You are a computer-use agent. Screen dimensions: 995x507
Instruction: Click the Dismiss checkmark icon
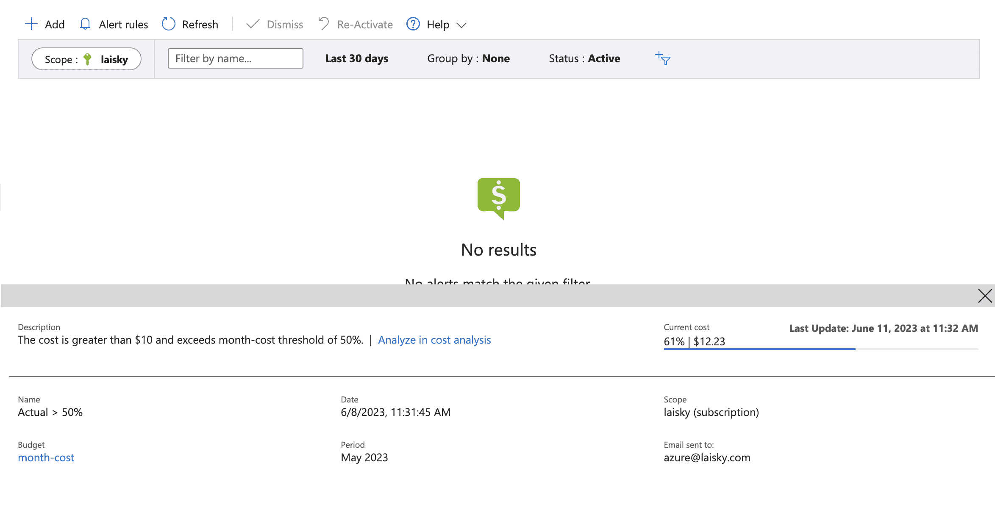253,24
